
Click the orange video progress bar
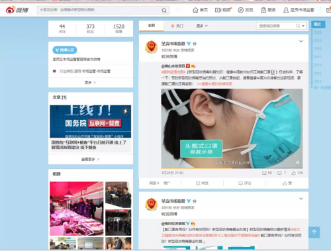point(197,168)
